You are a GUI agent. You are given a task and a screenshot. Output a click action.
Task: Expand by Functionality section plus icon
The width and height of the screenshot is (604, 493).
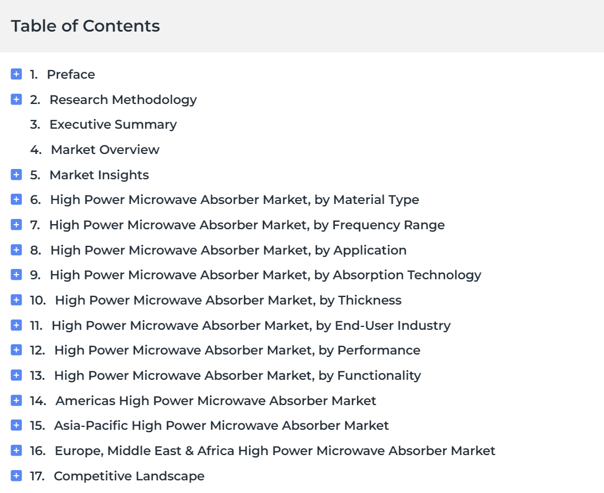tap(16, 375)
